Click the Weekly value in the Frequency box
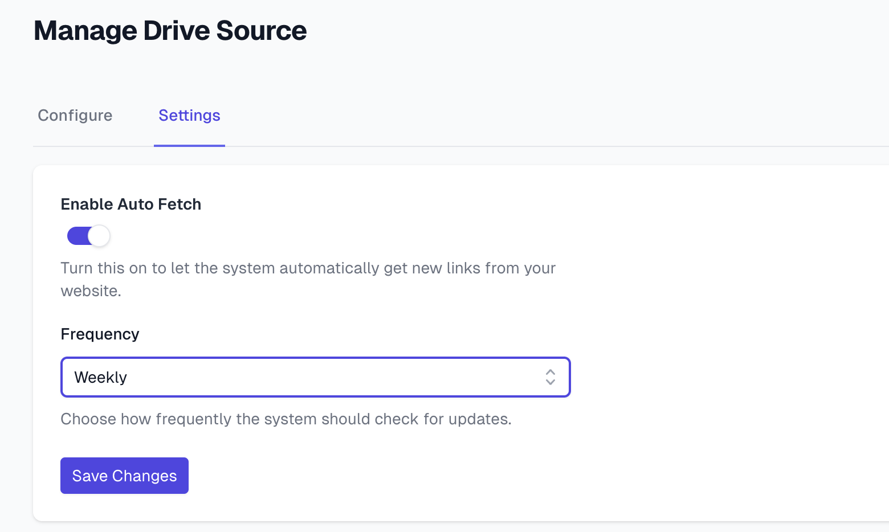The width and height of the screenshot is (889, 532). point(101,378)
